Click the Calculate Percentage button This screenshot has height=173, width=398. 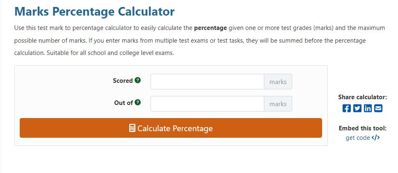coord(171,128)
